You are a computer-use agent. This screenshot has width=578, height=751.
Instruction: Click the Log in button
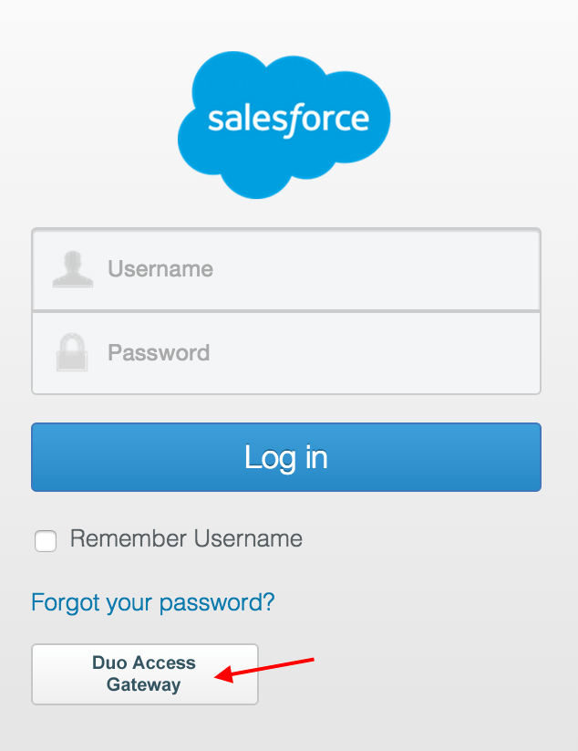[285, 457]
